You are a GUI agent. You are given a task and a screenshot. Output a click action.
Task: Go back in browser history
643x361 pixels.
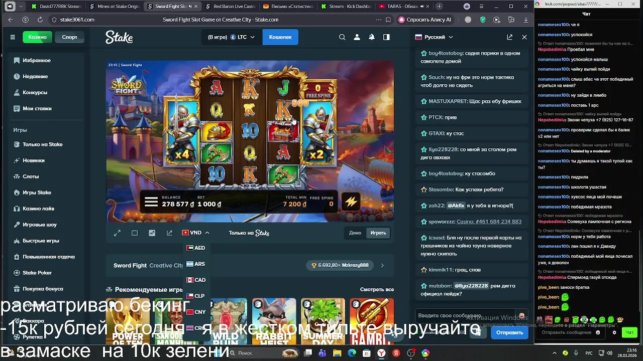pos(11,20)
